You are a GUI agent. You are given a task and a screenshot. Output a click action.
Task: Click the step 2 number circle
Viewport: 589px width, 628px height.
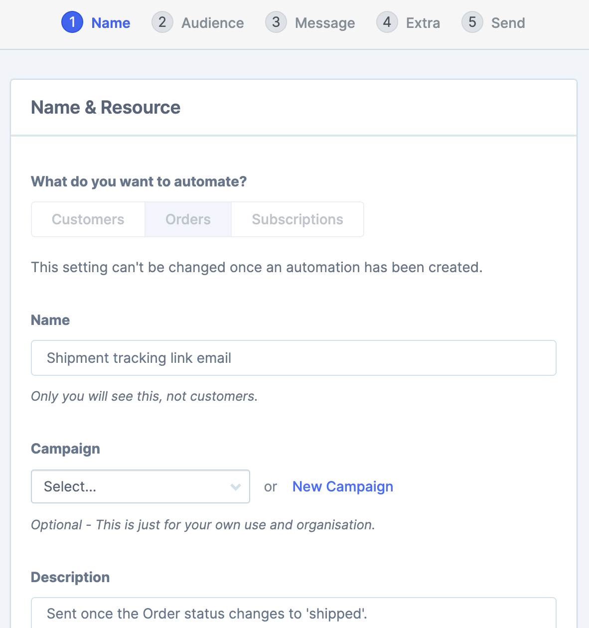(x=162, y=22)
